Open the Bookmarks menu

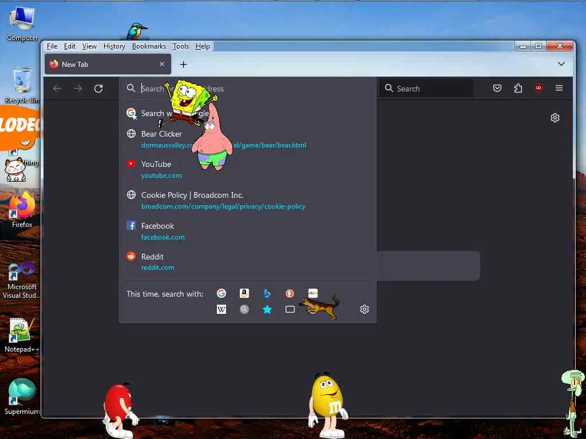click(149, 46)
